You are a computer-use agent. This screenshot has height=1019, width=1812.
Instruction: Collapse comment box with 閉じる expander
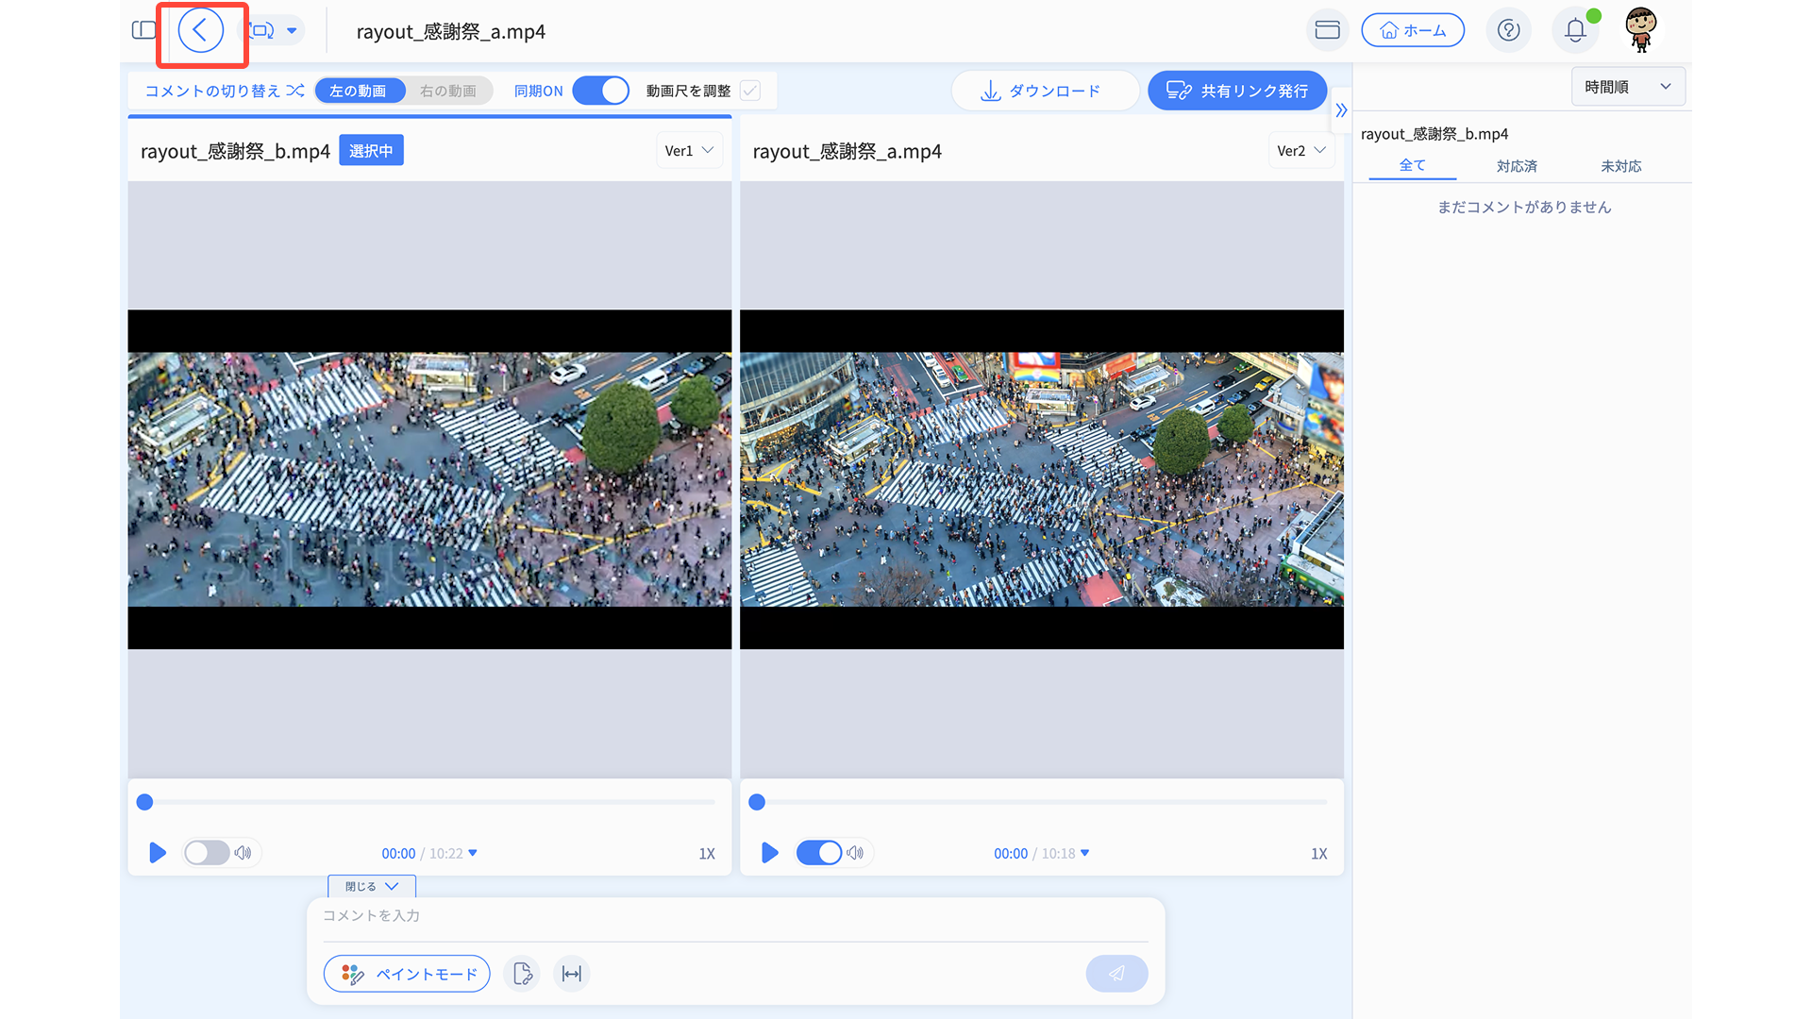click(372, 886)
